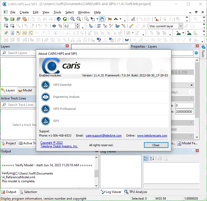
Task: Click the new area feature icon
Action: point(117,26)
